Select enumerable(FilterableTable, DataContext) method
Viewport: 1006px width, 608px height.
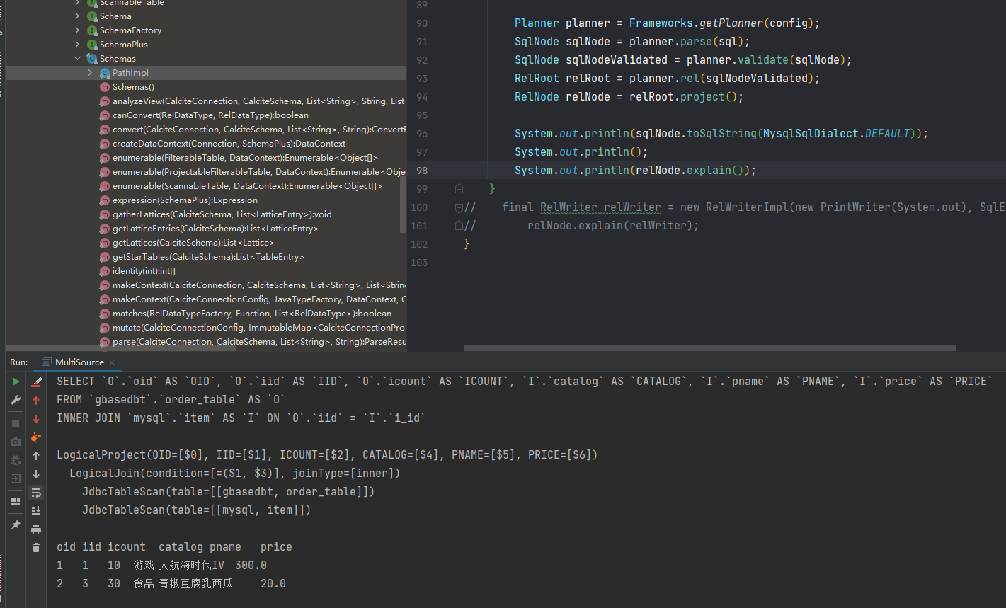tap(245, 158)
